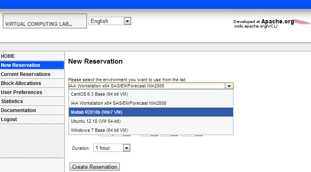Open Statistics page
The image size is (311, 172).
pos(32,101)
